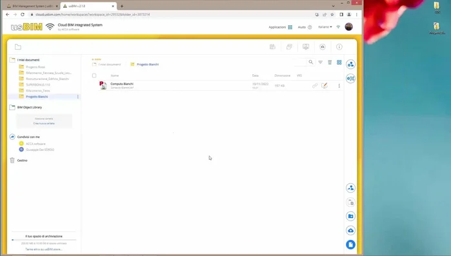
Task: Click the trash icon in the file list toolbar
Action: click(x=330, y=63)
